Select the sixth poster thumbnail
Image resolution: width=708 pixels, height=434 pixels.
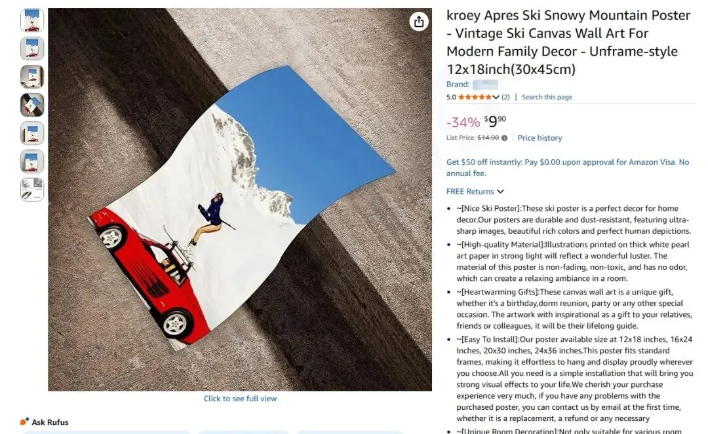(x=32, y=161)
